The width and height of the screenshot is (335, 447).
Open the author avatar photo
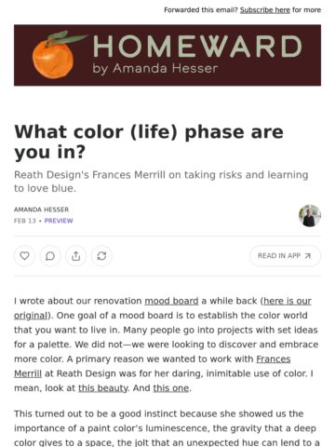point(310,215)
